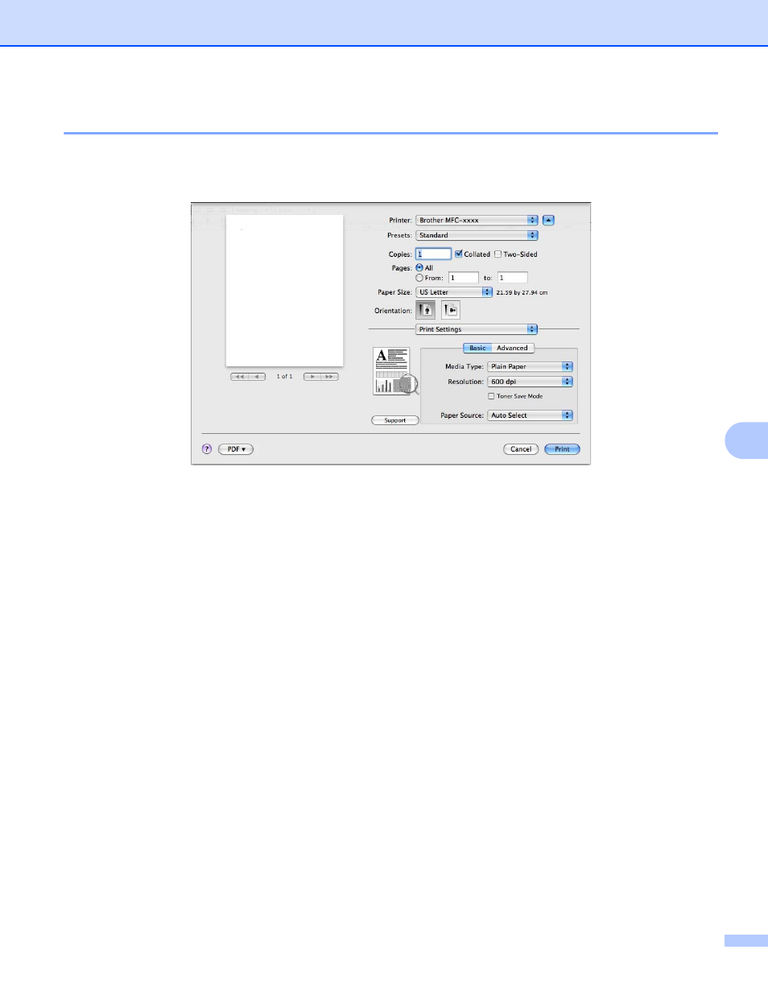Open the PDF menu button
Image resolution: width=768 pixels, height=991 pixels.
click(x=236, y=449)
